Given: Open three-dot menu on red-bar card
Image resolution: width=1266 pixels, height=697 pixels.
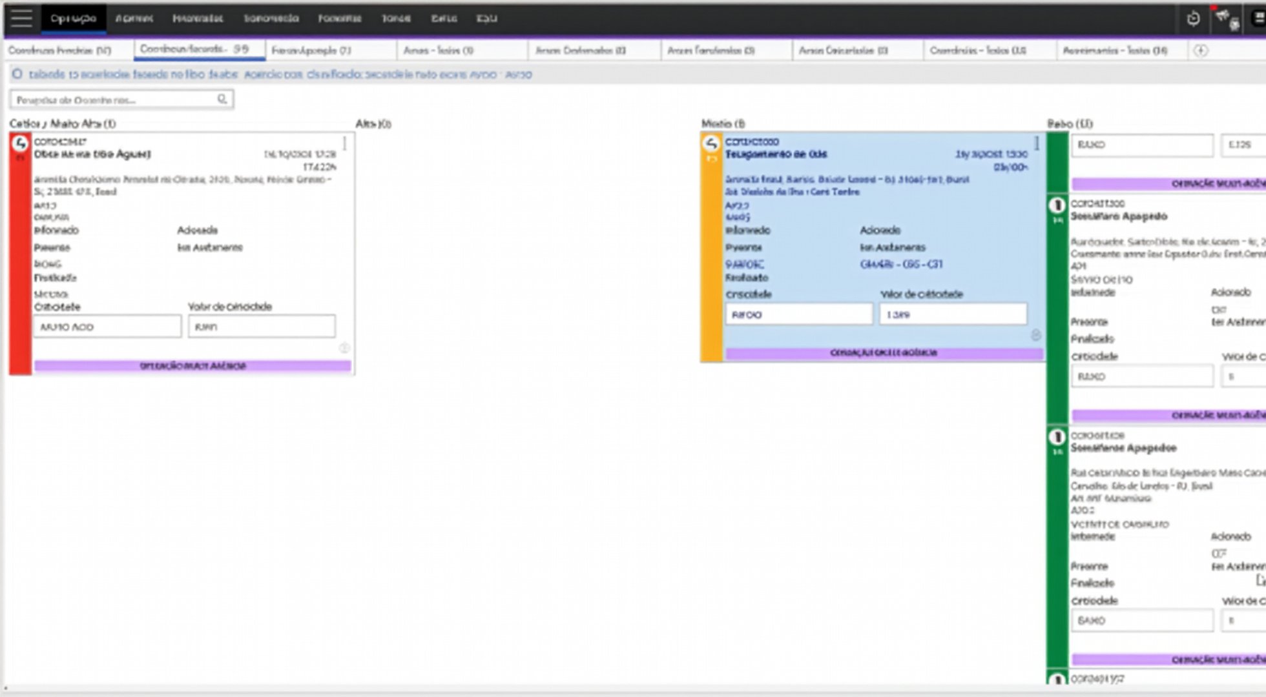Looking at the screenshot, I should (345, 143).
